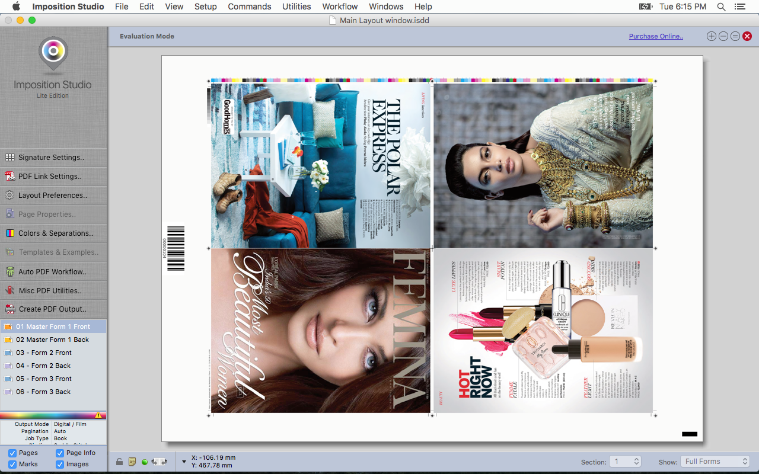Click the yellow notes icon
The width and height of the screenshot is (759, 474).
[132, 462]
